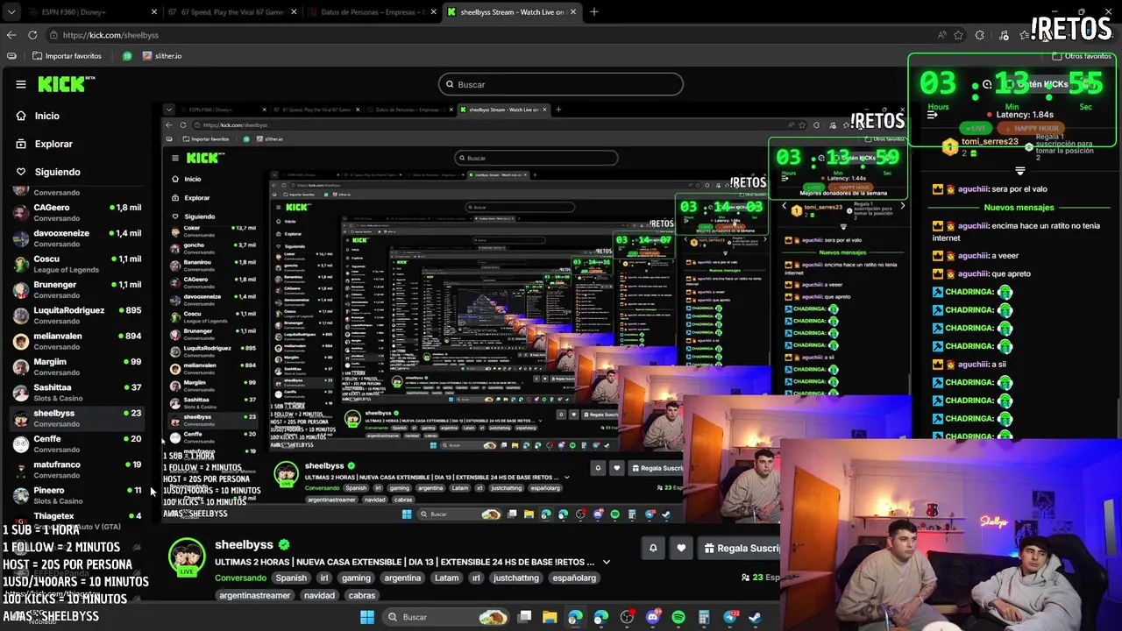Image resolution: width=1122 pixels, height=631 pixels.
Task: Click aguchiii username in 'que apreto' message
Action: click(973, 273)
